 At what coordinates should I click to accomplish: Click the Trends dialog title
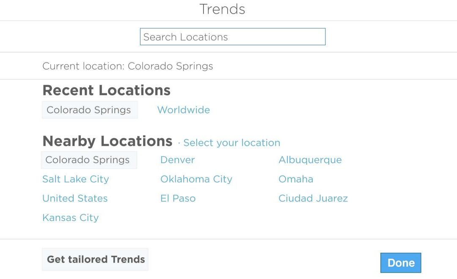pos(222,9)
